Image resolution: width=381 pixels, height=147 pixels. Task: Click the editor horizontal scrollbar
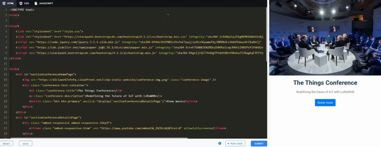coord(99,138)
